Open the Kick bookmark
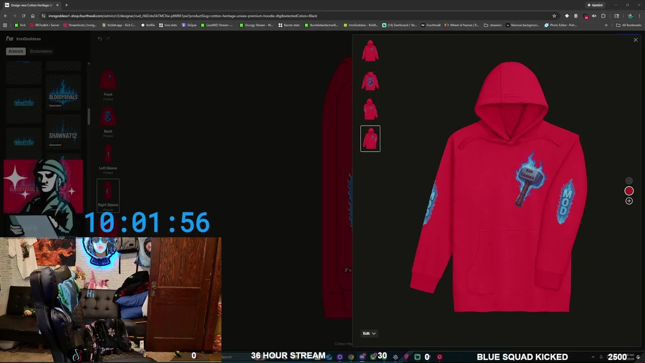Screen dimensions: 645x363 click(20, 25)
